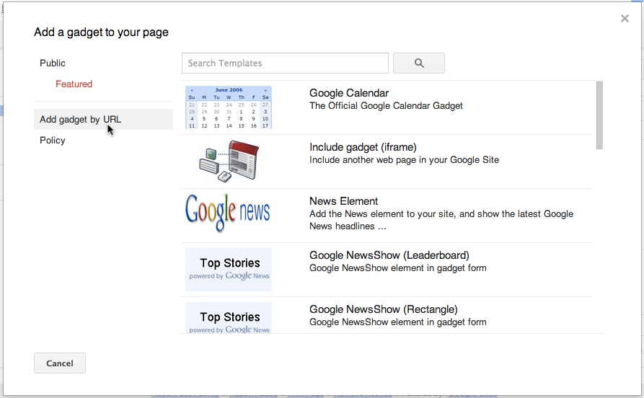Viewport: 644px width, 398px height.
Task: Select Google NewsShow (Leaderboard) title
Action: point(389,255)
